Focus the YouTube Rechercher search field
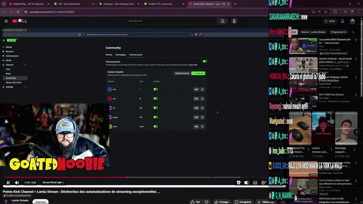Viewport: 363px width, 204px height. [x=172, y=21]
